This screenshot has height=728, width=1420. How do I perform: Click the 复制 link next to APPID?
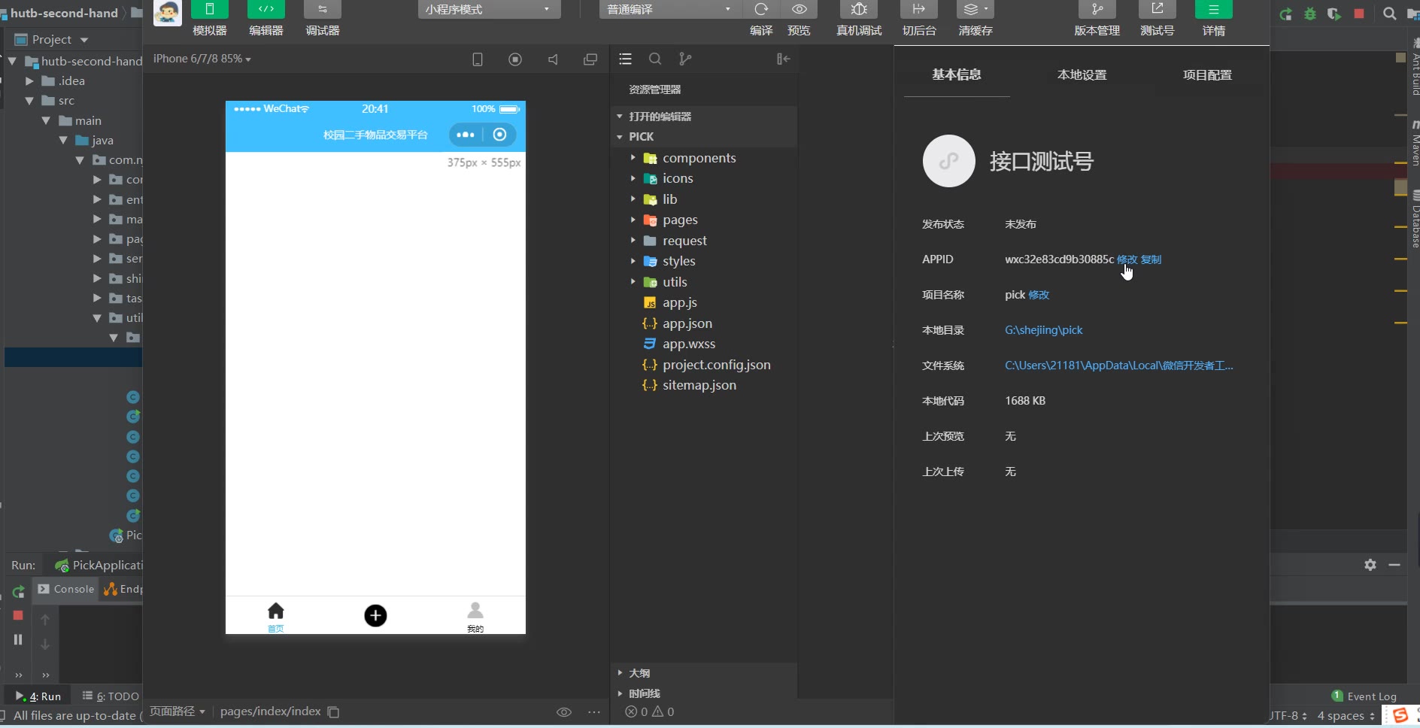1151,259
